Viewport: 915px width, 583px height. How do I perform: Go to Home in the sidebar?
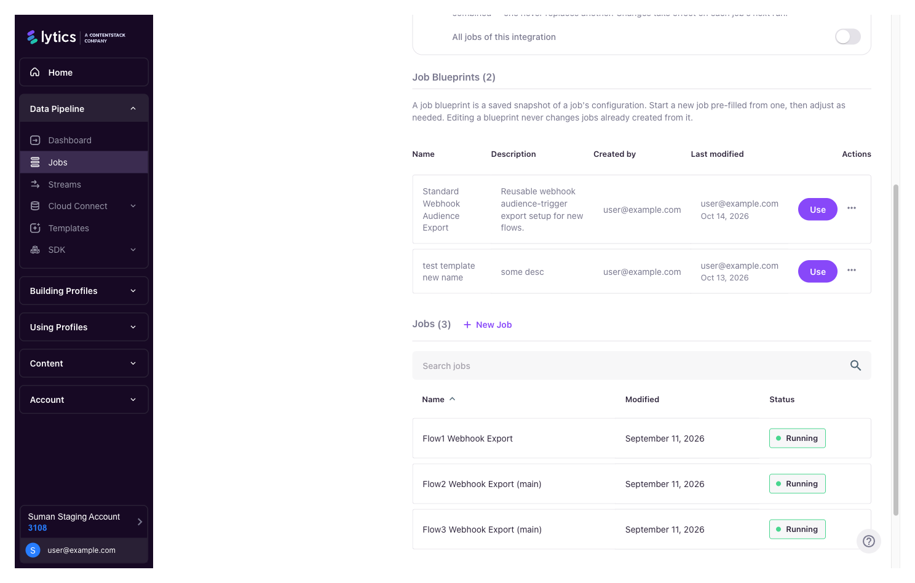click(84, 72)
